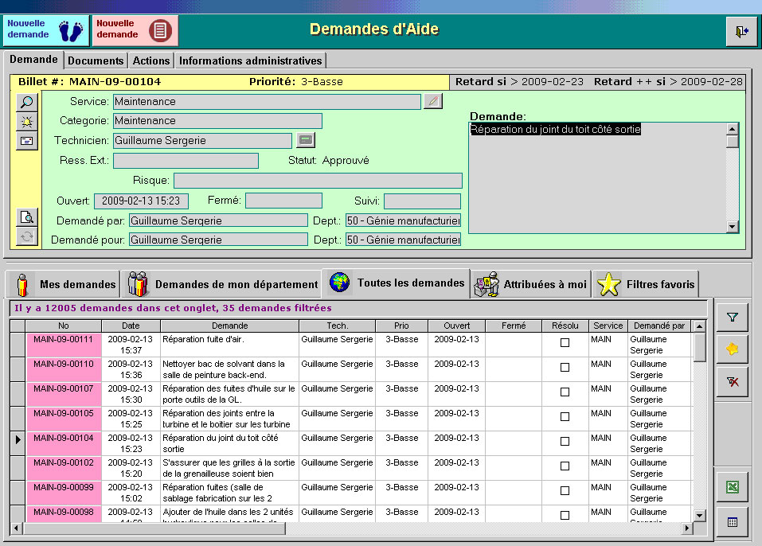Open the Documents tab
762x546 pixels.
[x=96, y=60]
